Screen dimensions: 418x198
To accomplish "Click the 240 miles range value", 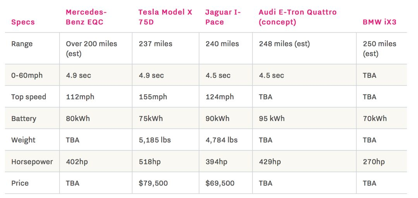I will point(222,44).
